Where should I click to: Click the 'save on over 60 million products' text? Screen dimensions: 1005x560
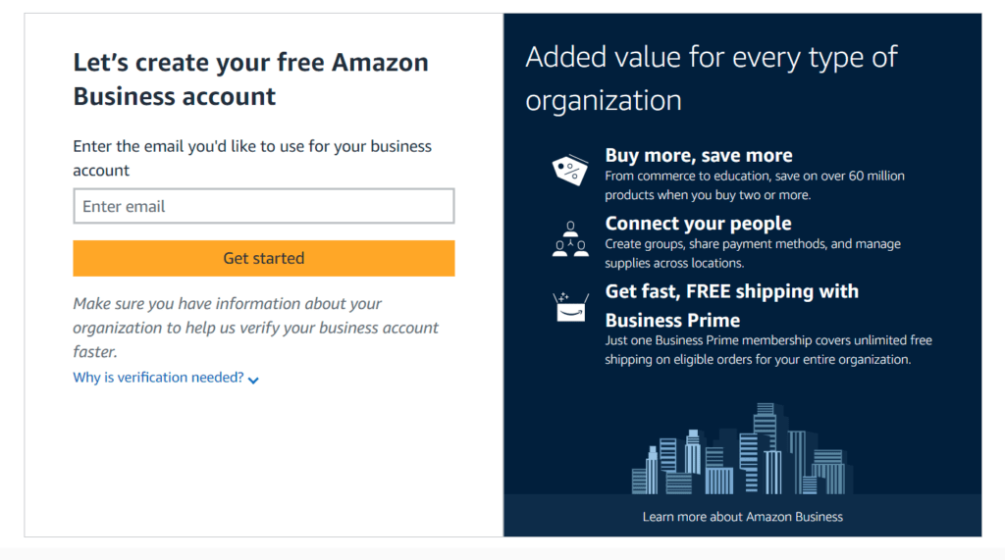click(754, 185)
